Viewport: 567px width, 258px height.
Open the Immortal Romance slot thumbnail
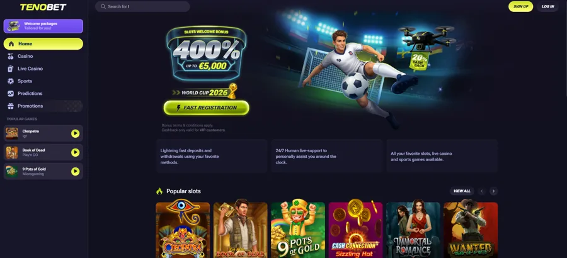tap(413, 230)
